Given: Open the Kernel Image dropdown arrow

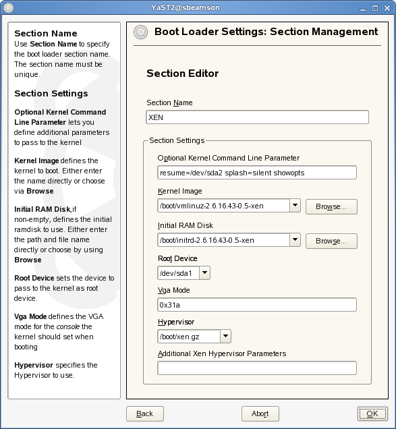Looking at the screenshot, I should click(295, 206).
